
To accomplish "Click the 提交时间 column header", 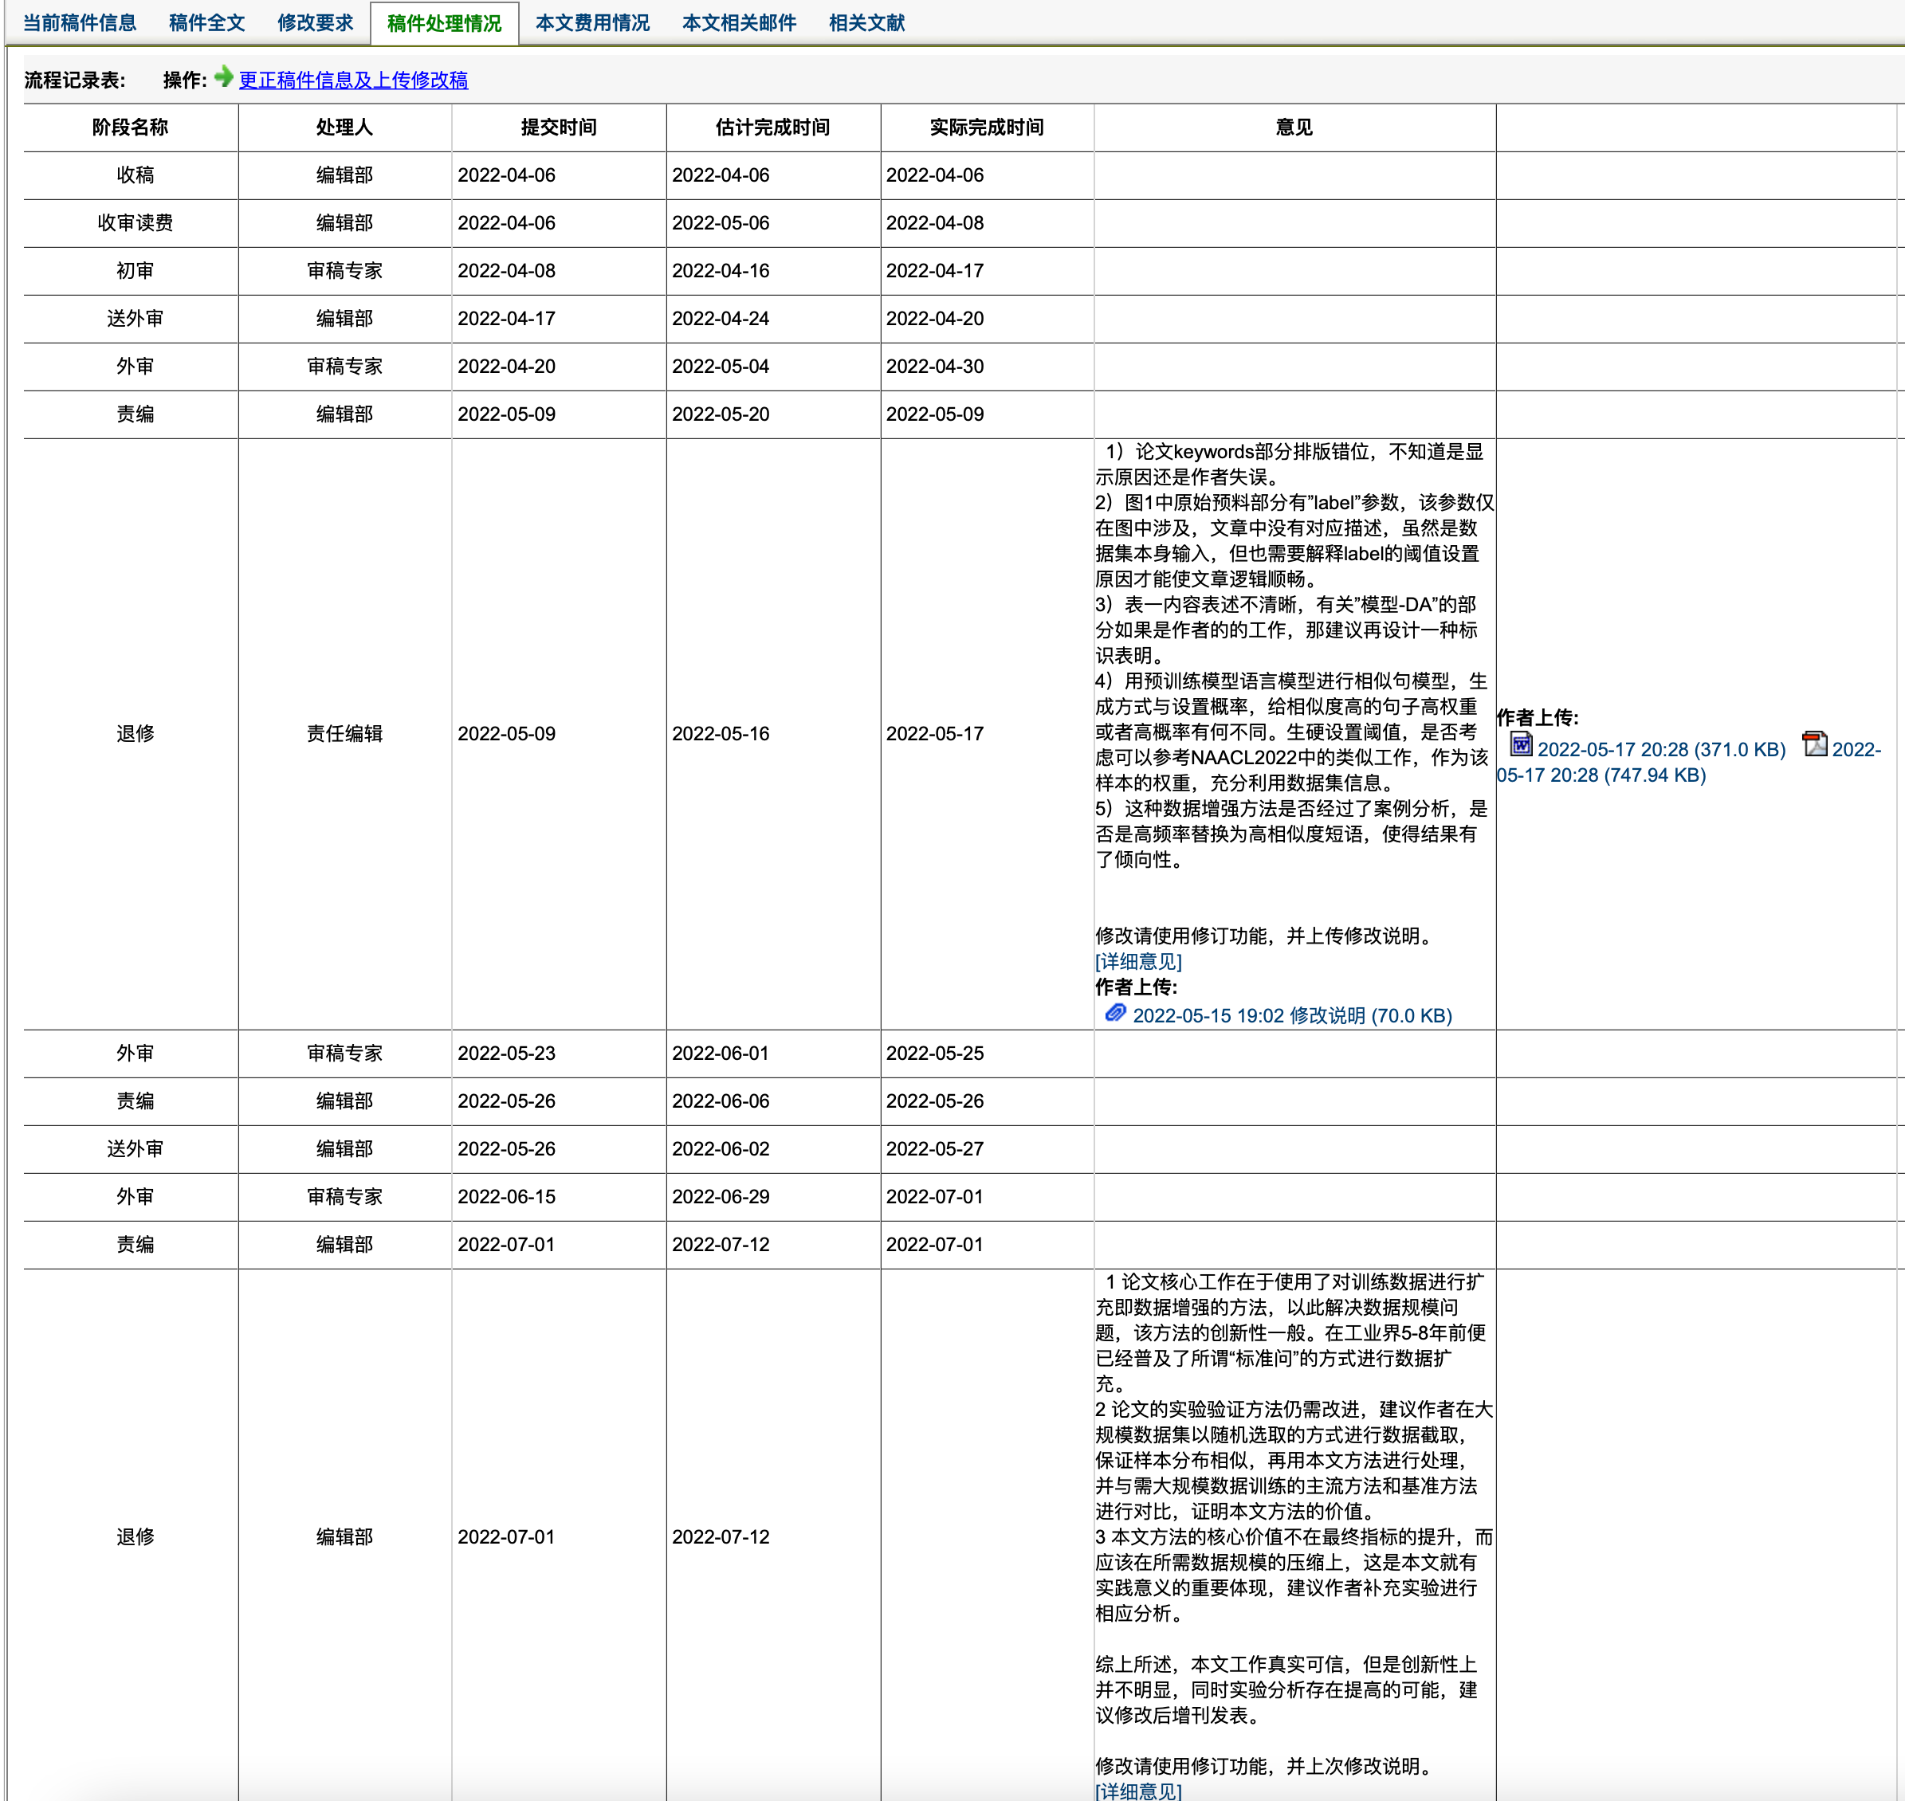I will click(559, 128).
